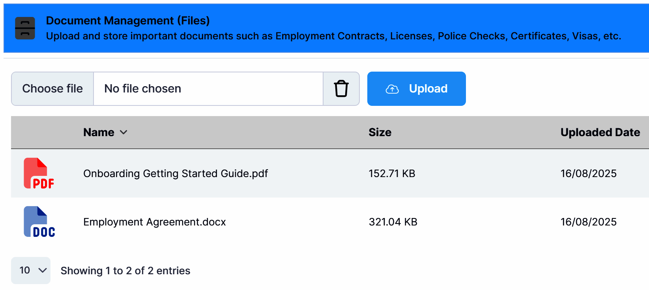
Task: Click the Choose file button
Action: click(52, 89)
